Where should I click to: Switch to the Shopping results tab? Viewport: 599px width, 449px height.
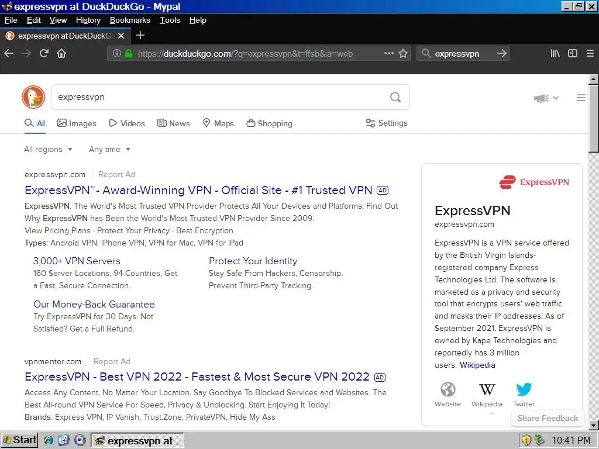tap(269, 123)
